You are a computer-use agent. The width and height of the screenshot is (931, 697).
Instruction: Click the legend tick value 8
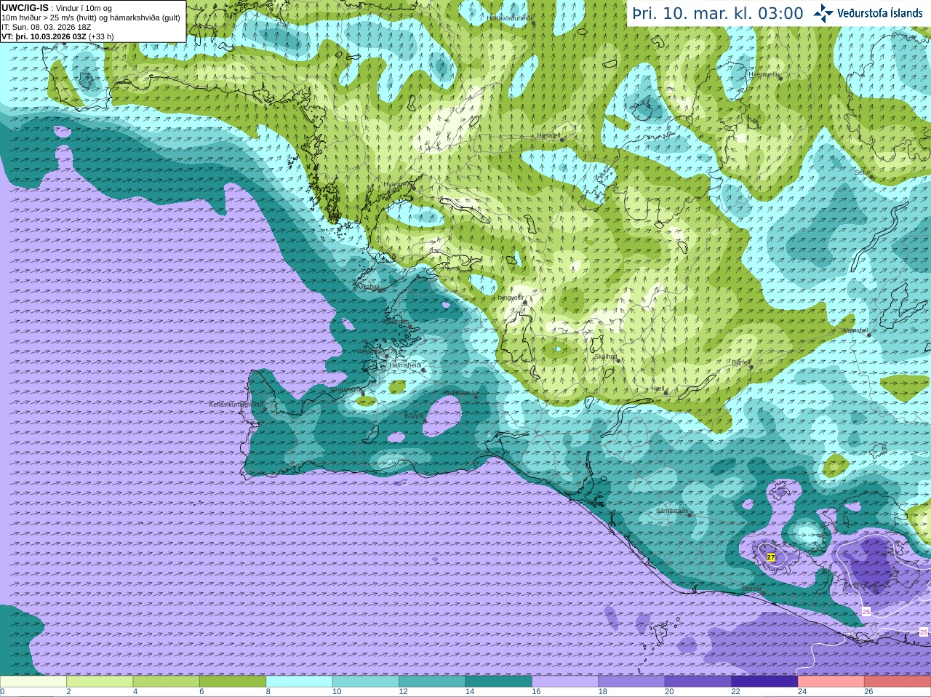(x=268, y=692)
